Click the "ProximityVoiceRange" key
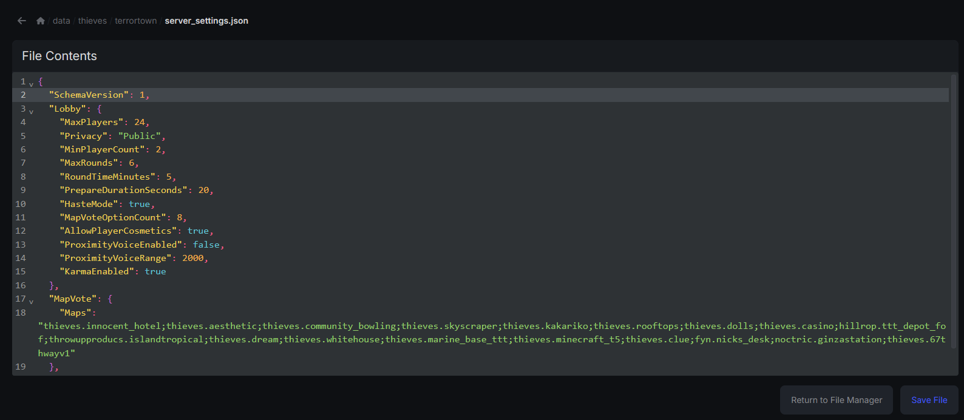Screen dimensions: 964x420 pyautogui.click(x=115, y=258)
